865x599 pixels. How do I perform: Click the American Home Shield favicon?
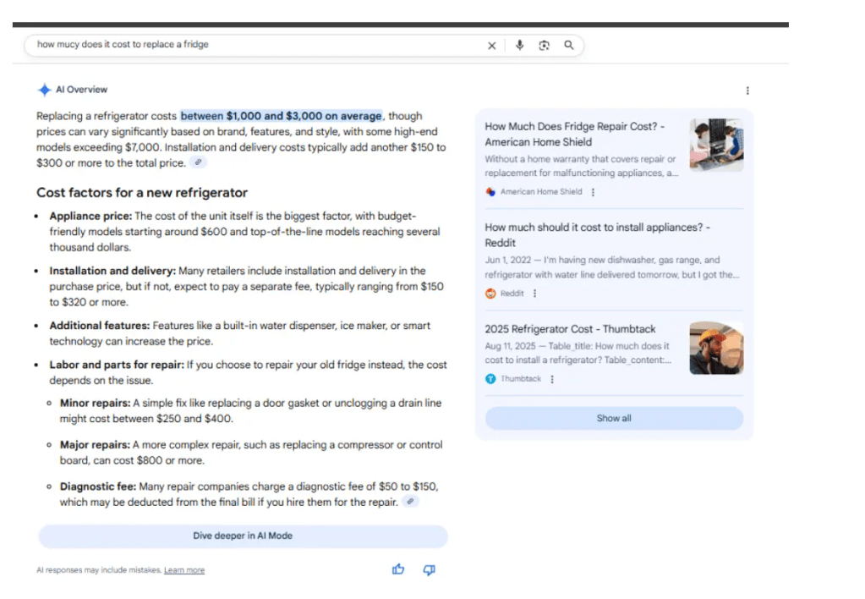[x=491, y=192]
